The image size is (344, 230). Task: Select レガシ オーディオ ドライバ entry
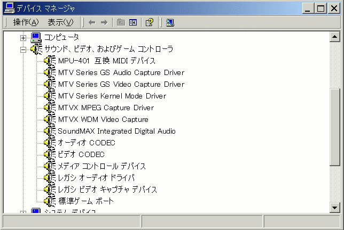[x=96, y=178]
